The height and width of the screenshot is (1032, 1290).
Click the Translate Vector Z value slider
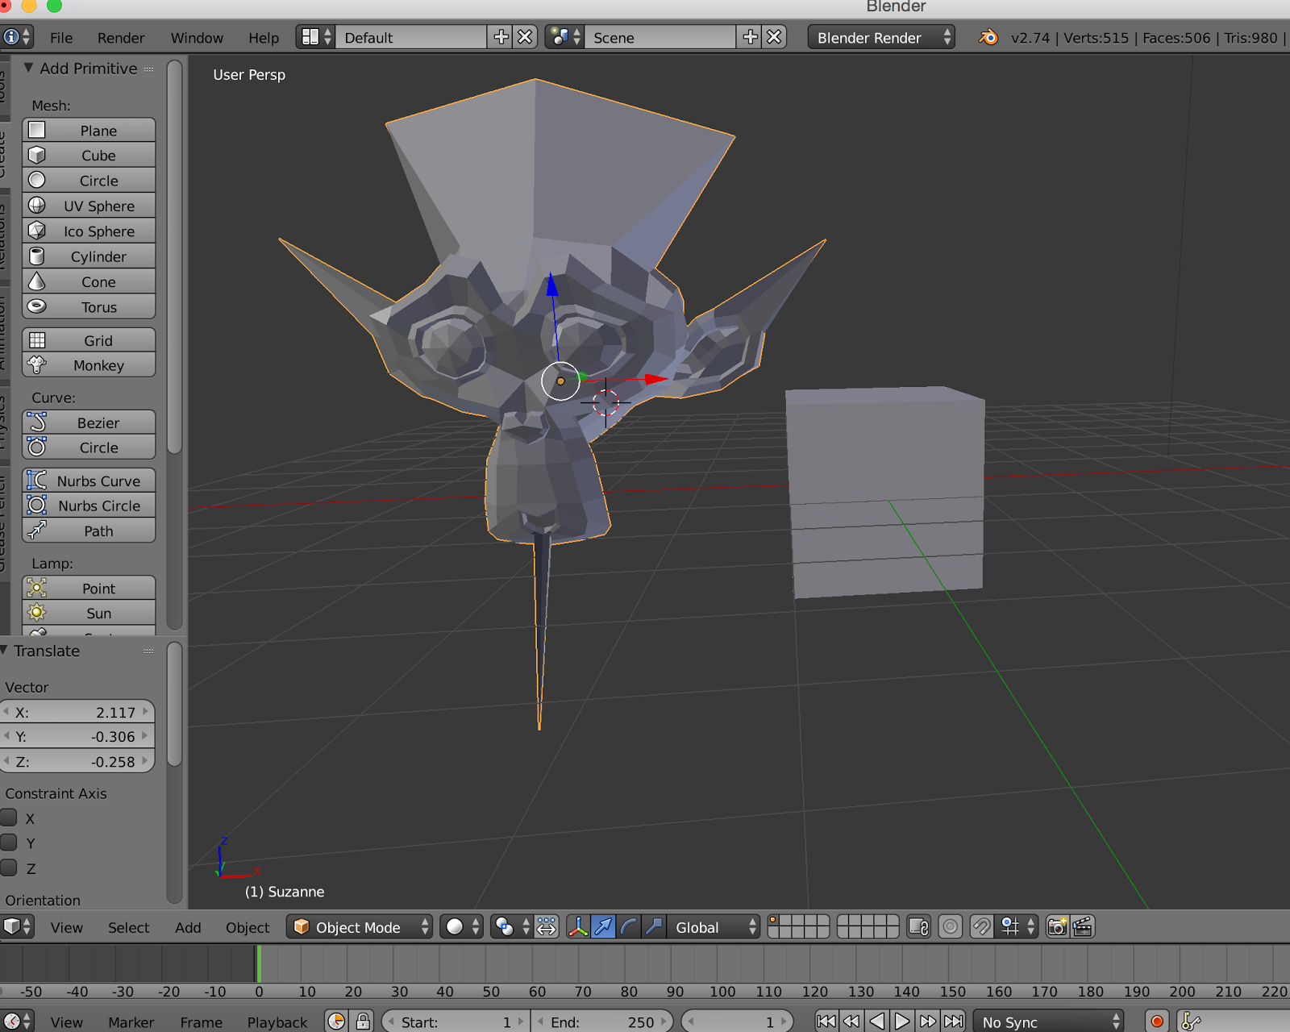(x=77, y=761)
